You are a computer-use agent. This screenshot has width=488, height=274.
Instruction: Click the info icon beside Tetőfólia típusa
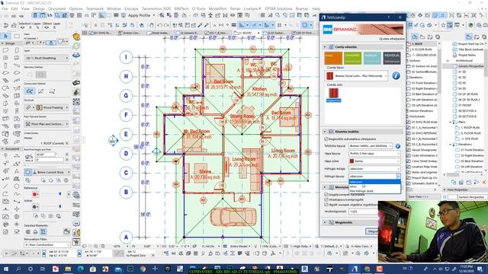[x=397, y=146]
